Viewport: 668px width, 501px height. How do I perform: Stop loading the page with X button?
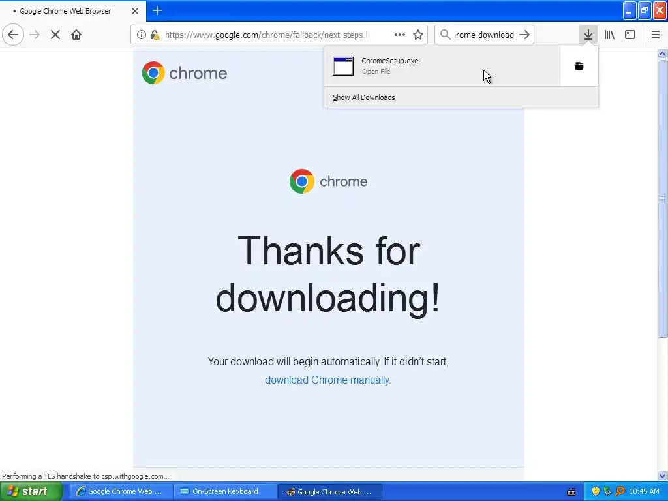point(55,35)
